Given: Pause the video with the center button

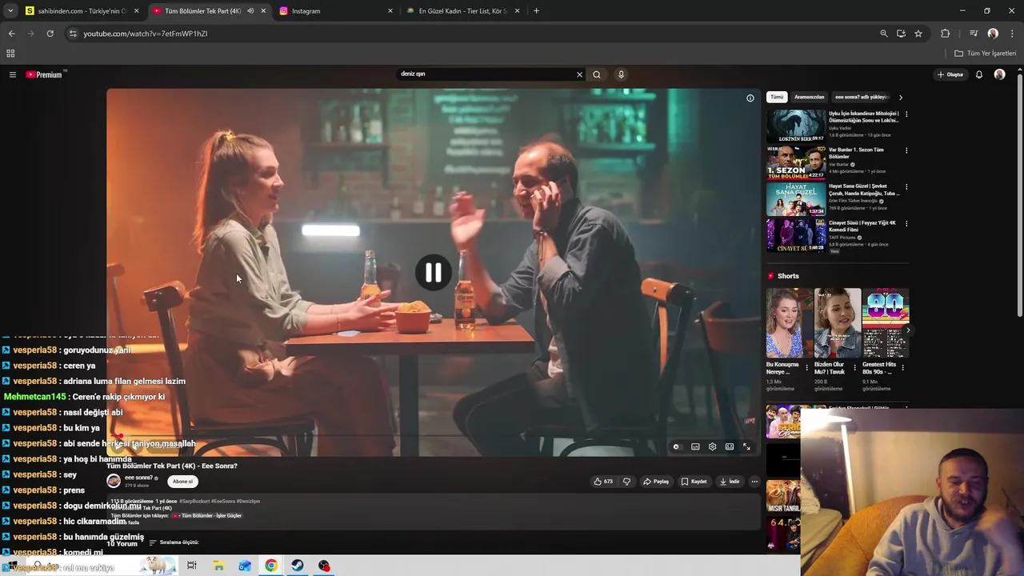Looking at the screenshot, I should (433, 273).
